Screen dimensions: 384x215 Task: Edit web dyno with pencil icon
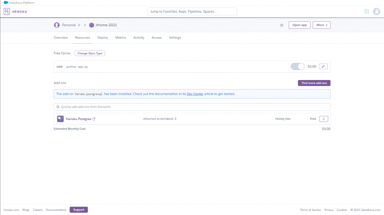(x=323, y=67)
